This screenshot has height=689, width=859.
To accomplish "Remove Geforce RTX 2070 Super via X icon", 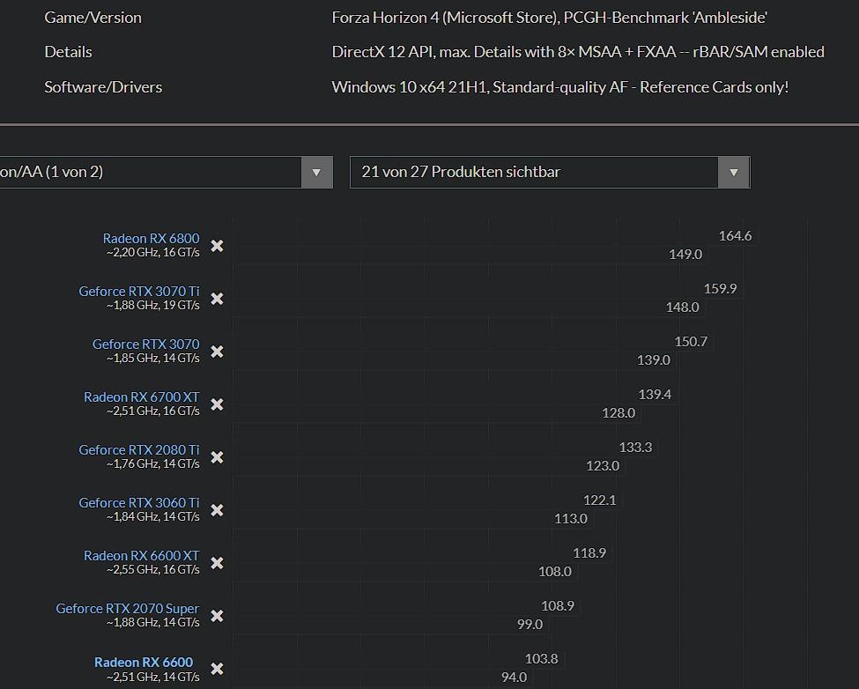I will [217, 616].
